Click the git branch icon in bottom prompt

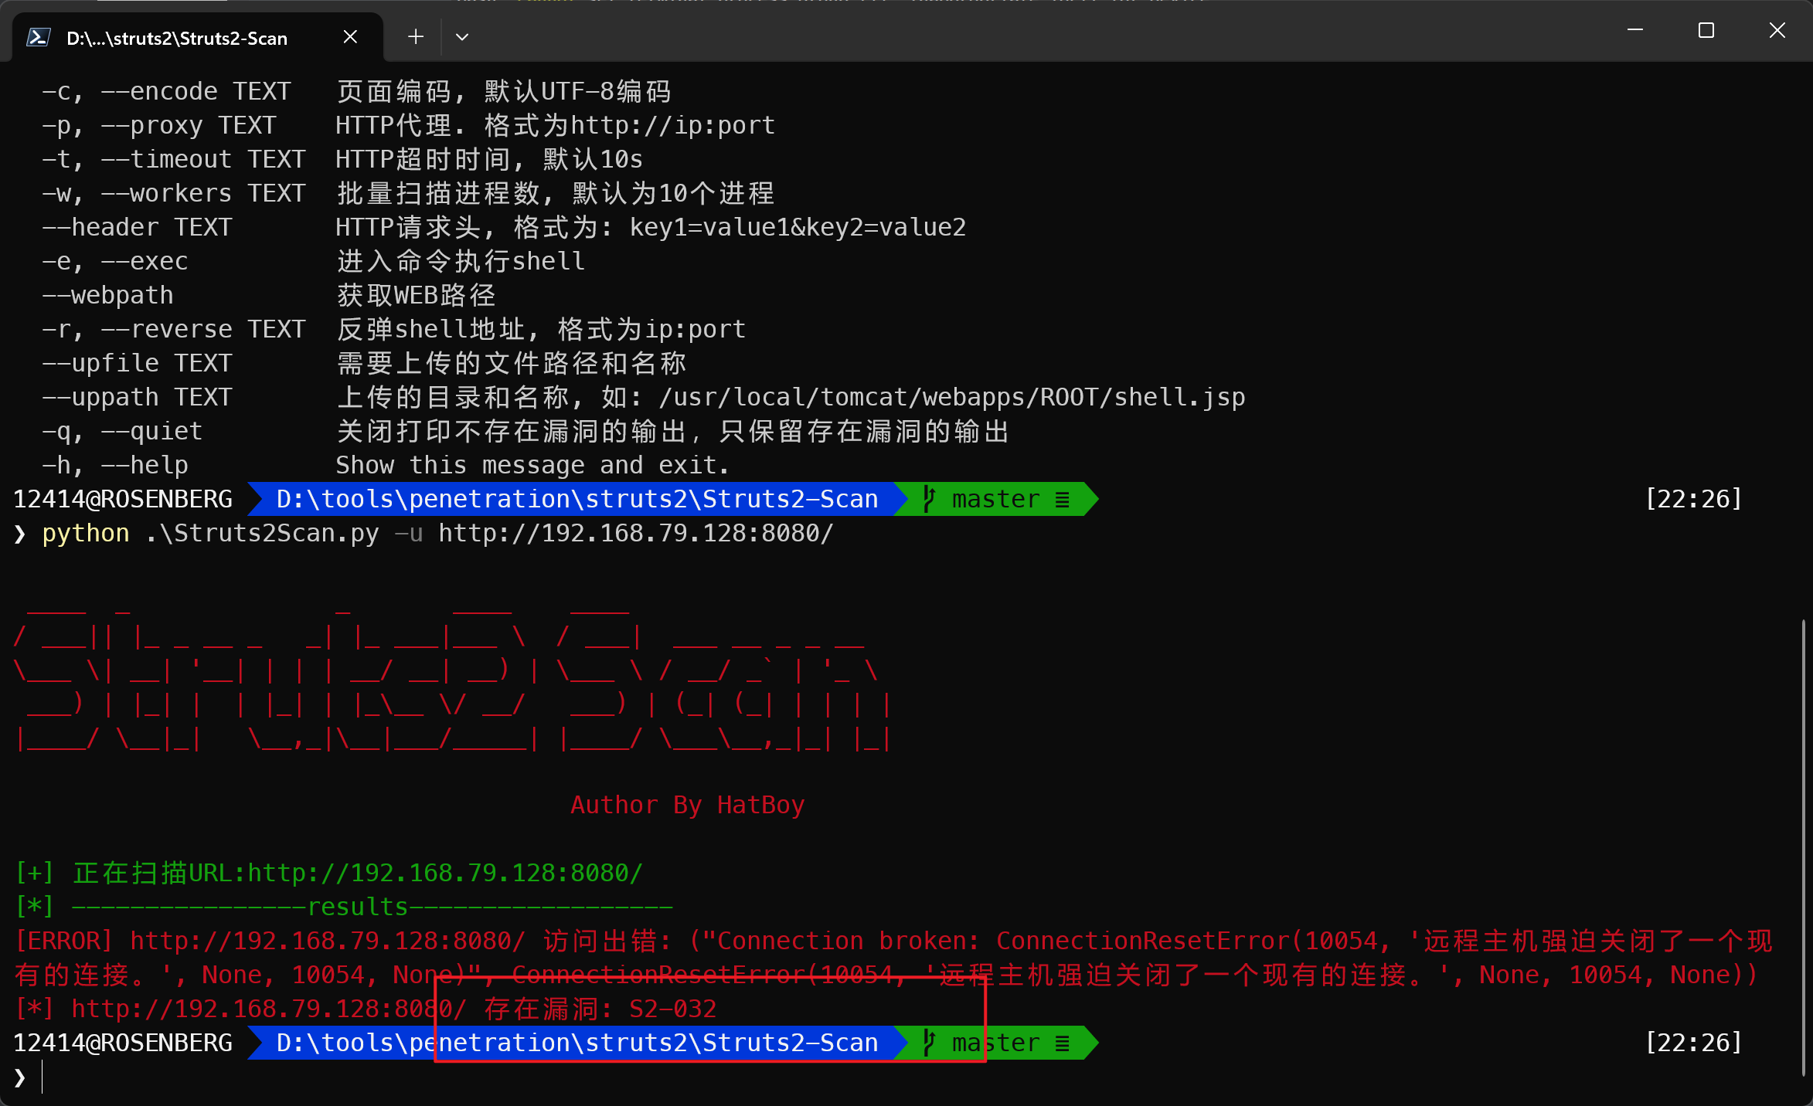930,1043
